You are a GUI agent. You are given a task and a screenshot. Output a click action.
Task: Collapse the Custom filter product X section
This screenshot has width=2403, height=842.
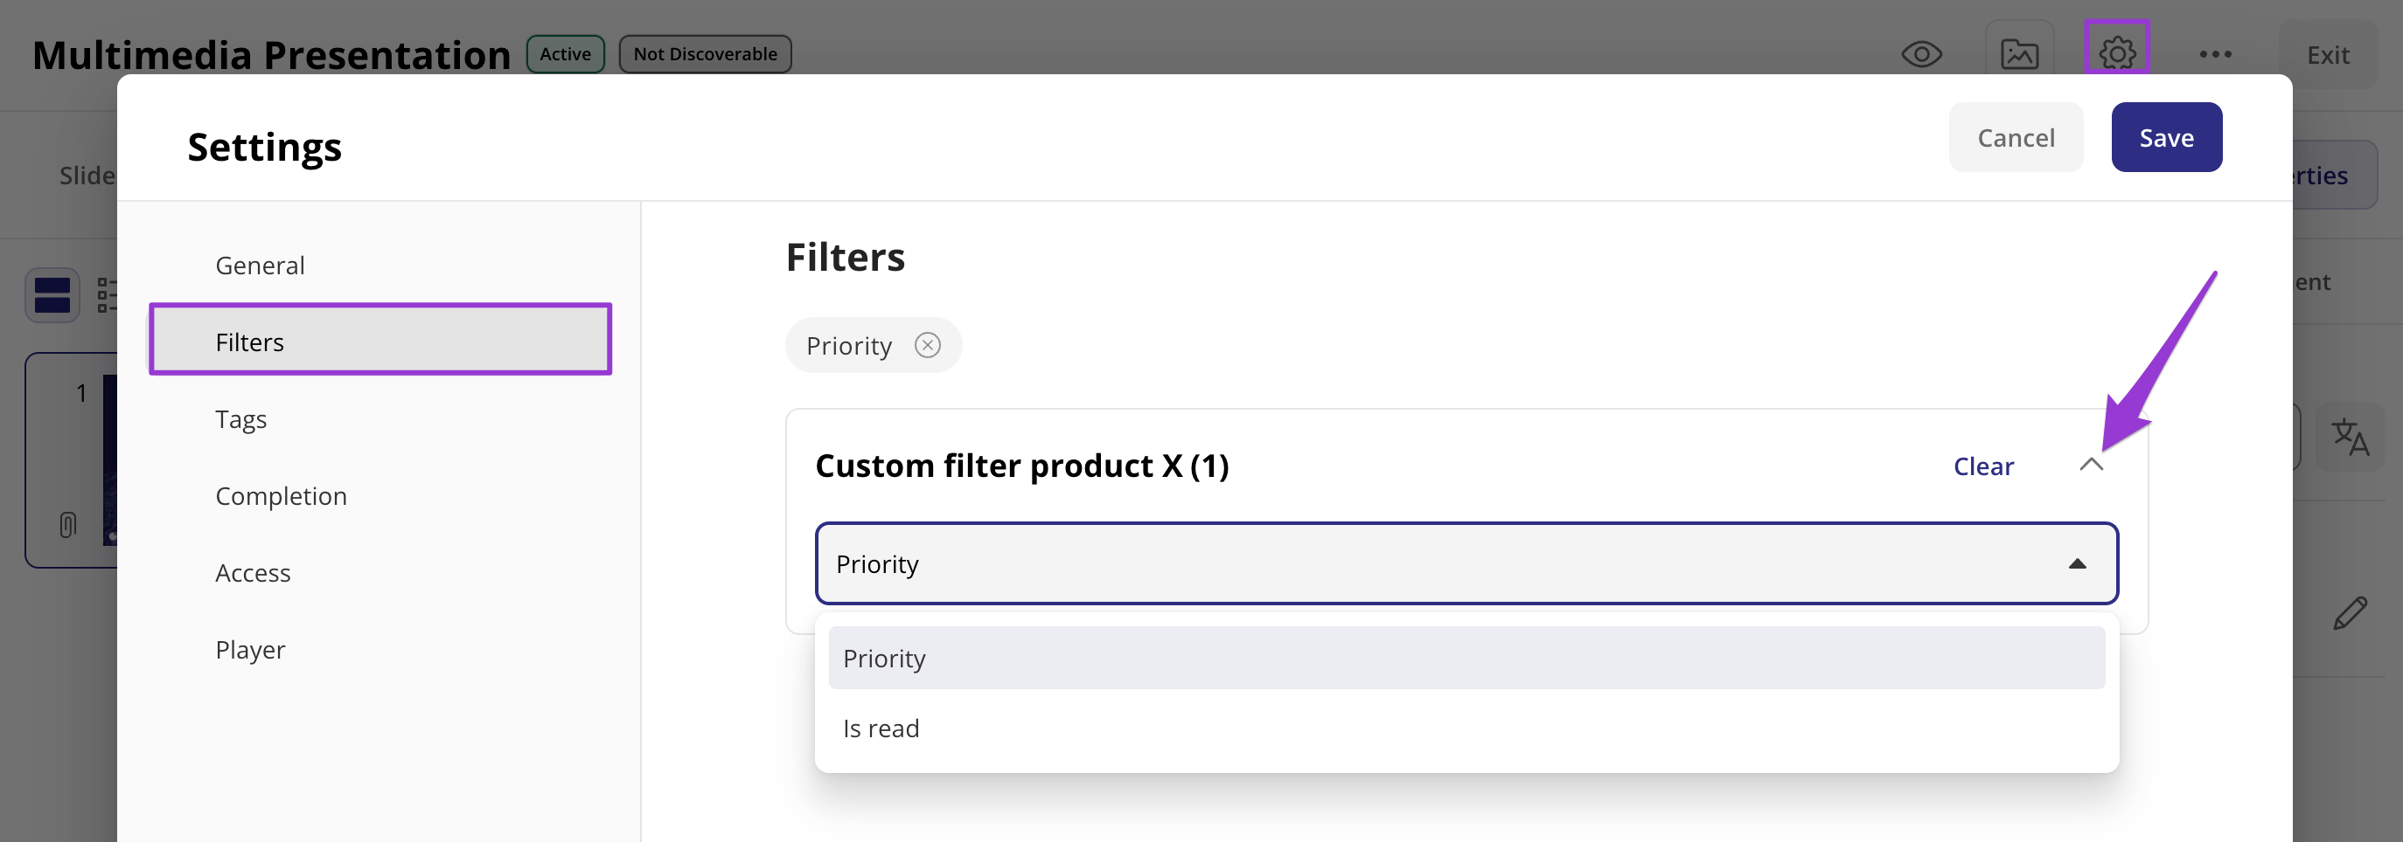[2091, 464]
